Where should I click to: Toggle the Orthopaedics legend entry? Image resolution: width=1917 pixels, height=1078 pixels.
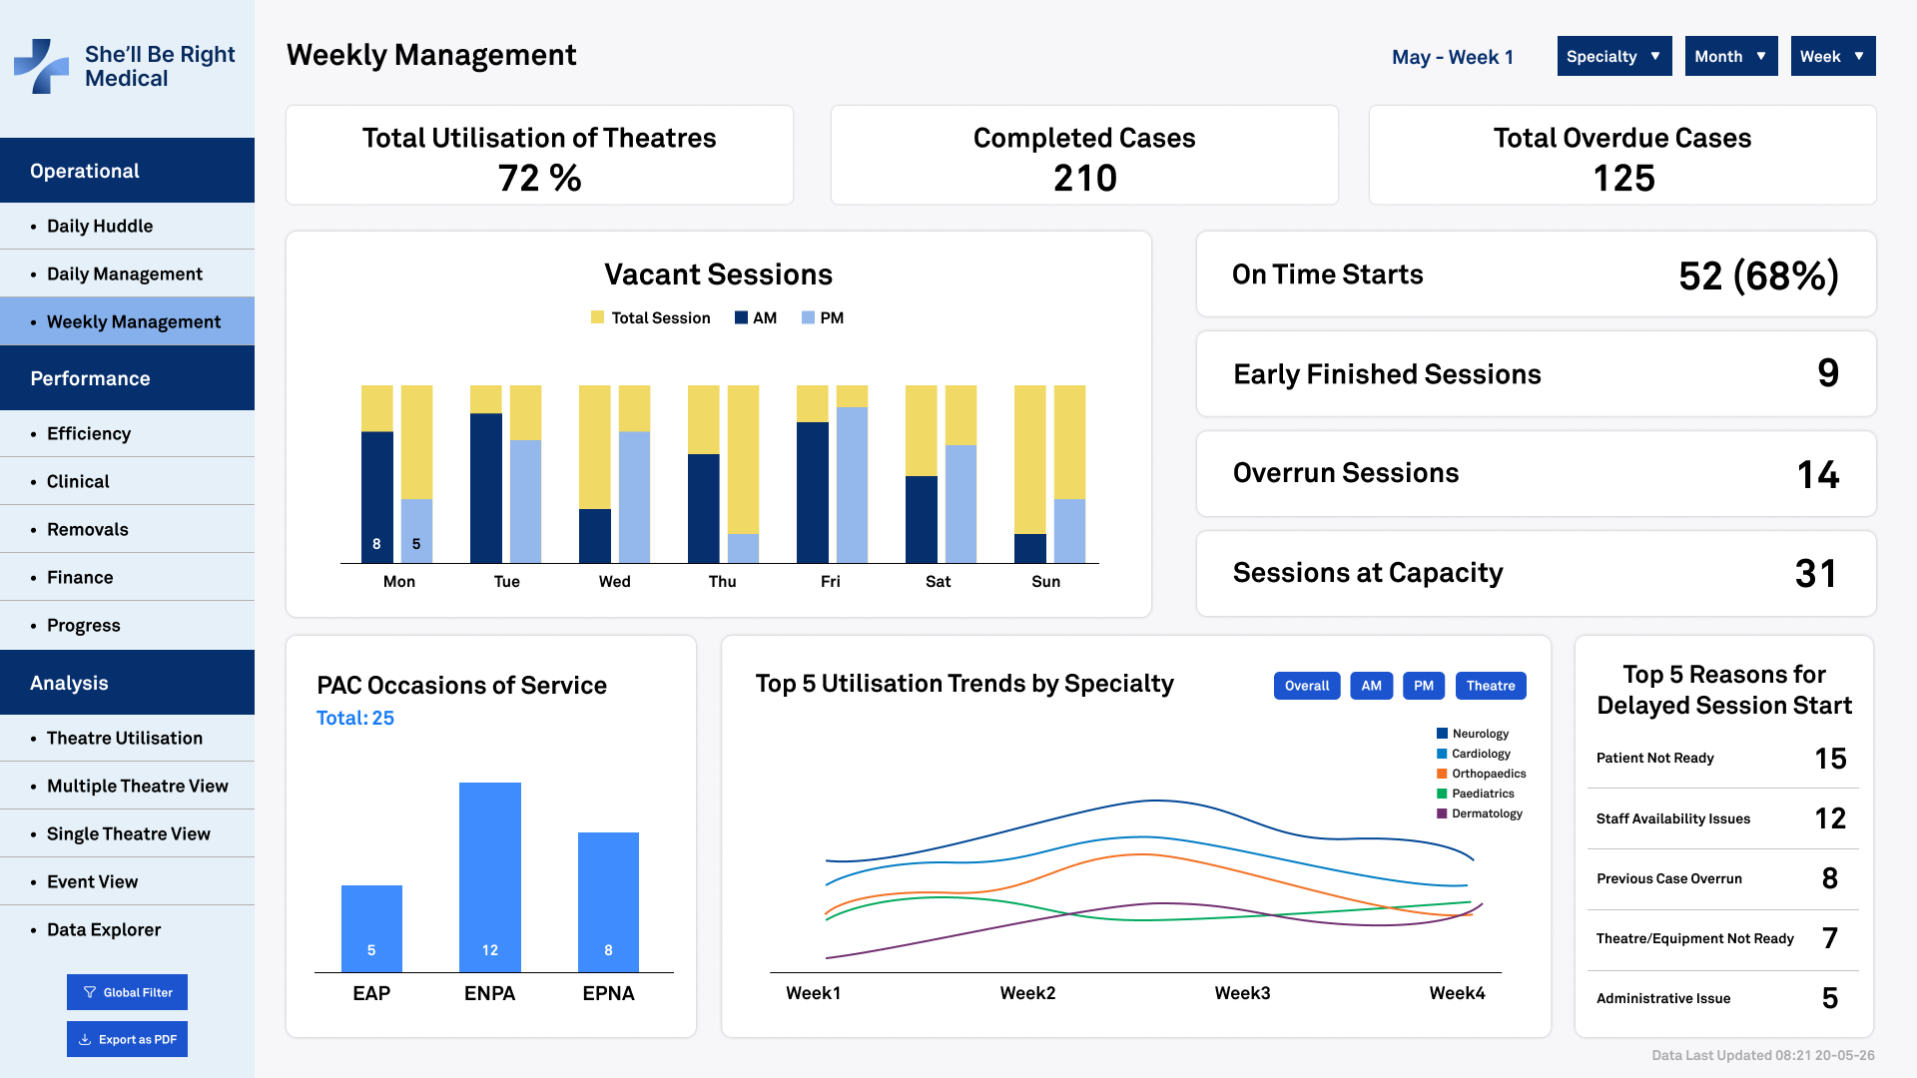point(1482,774)
